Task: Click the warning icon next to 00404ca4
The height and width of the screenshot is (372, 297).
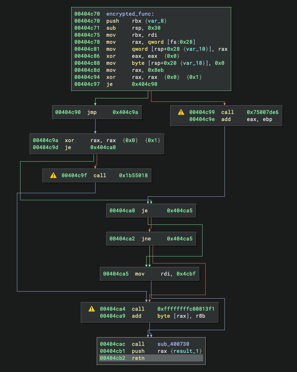Action: 91,309
